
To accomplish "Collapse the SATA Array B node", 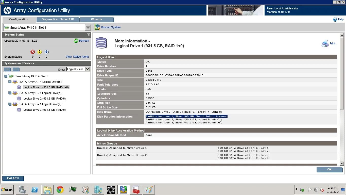I will coord(10,93).
